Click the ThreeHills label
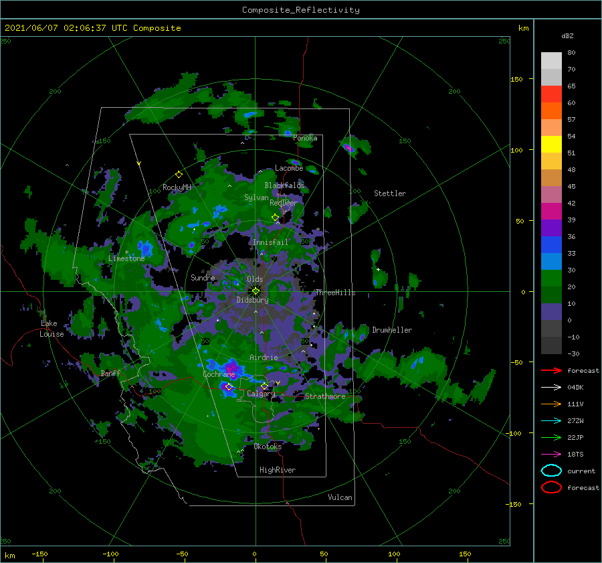602x563 pixels. point(336,293)
